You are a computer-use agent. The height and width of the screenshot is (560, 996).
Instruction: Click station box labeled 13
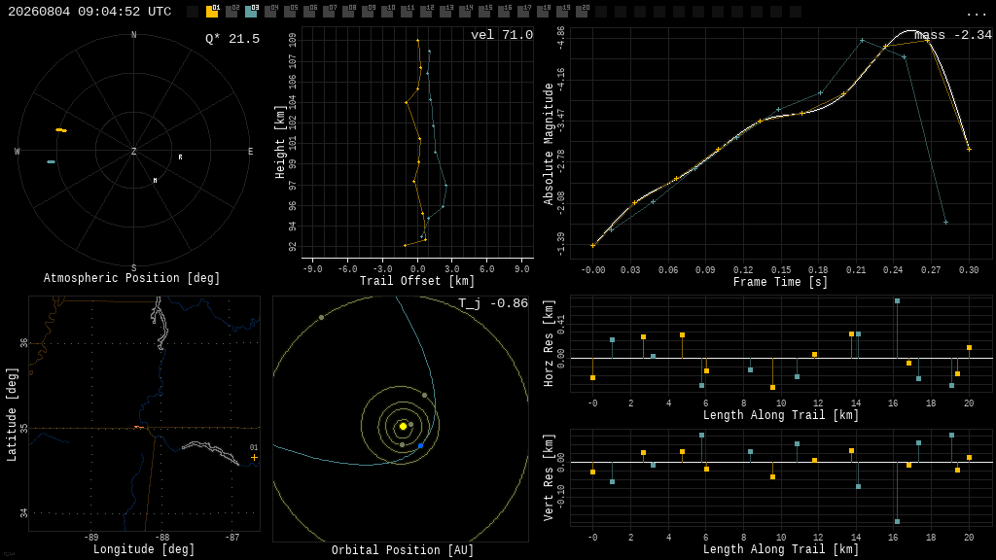coord(445,12)
